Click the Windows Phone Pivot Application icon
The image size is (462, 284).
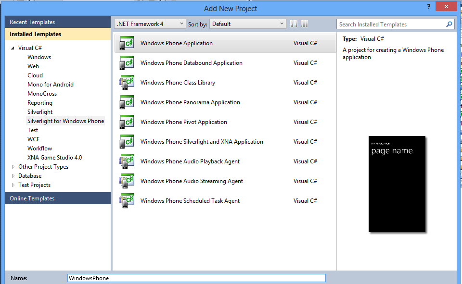click(x=127, y=122)
